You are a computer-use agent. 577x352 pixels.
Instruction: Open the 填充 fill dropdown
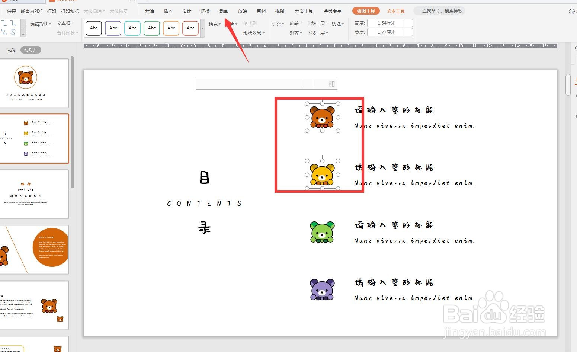(215, 24)
